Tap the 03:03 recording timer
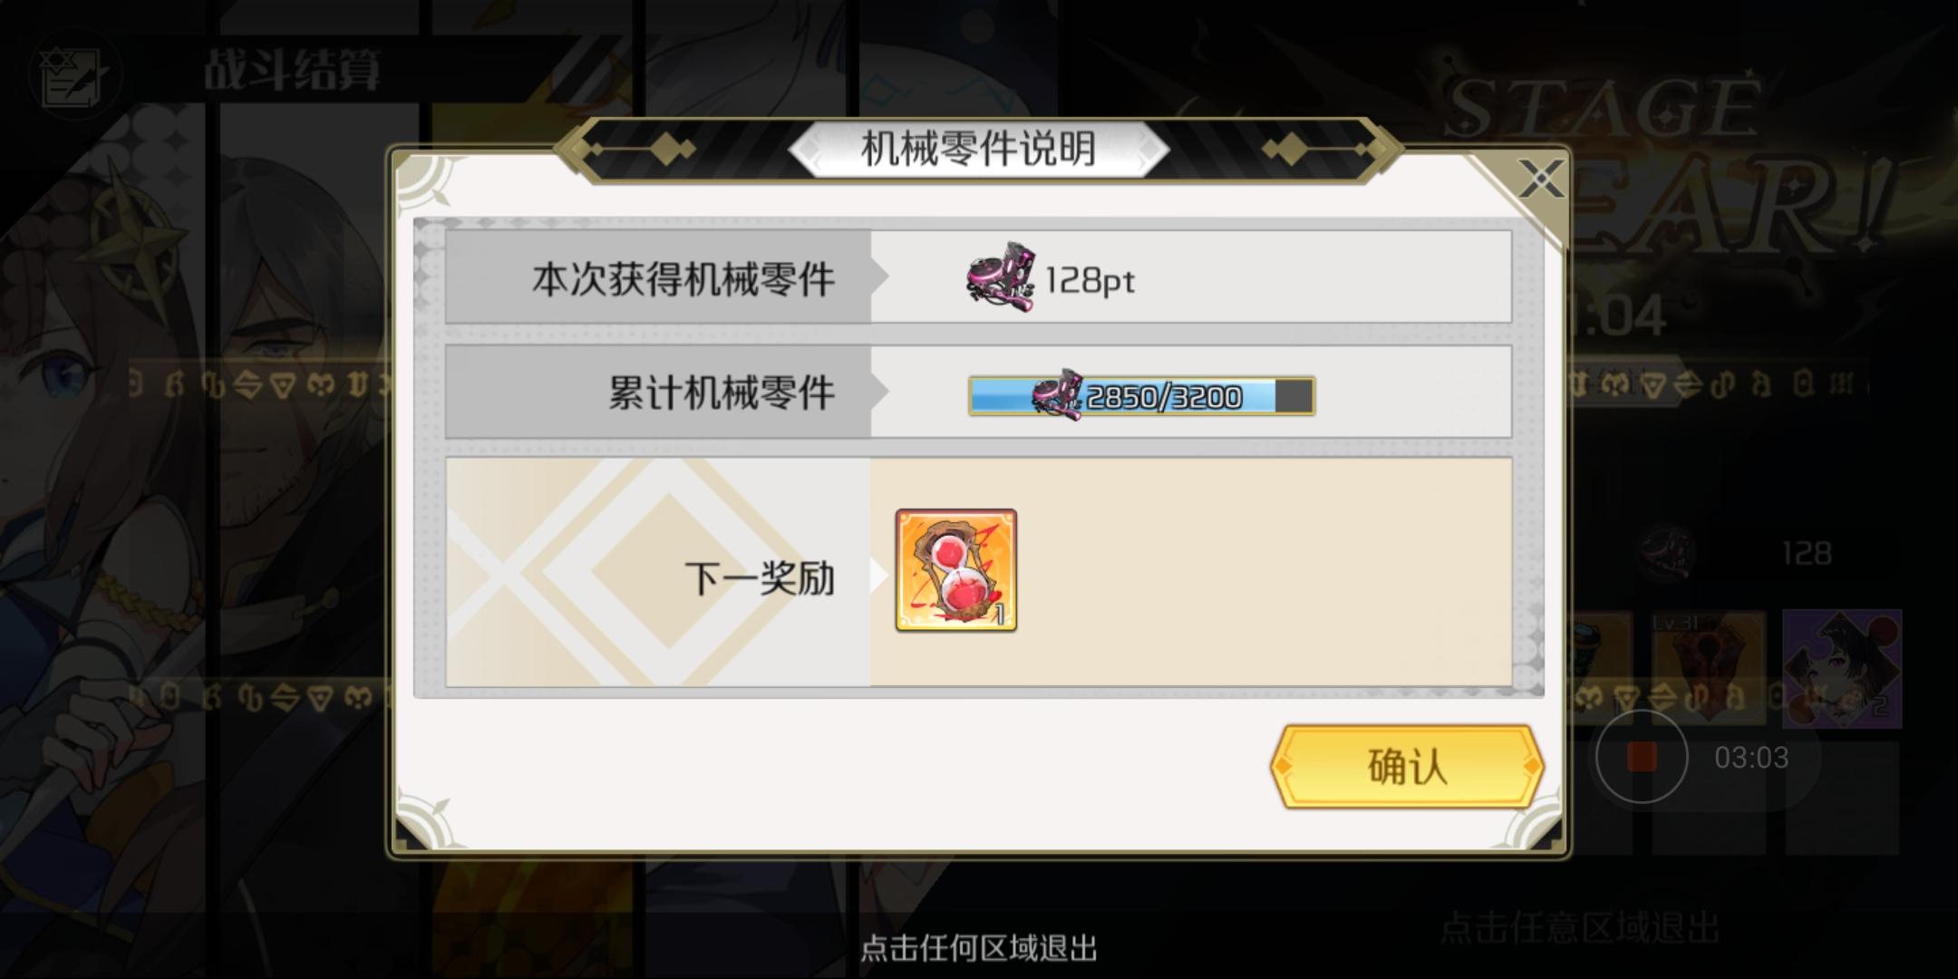The image size is (1958, 979). pos(1751,758)
